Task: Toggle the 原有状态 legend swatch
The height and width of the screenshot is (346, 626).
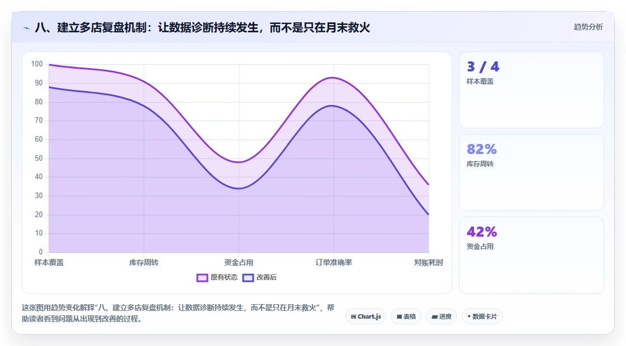Action: [x=202, y=278]
